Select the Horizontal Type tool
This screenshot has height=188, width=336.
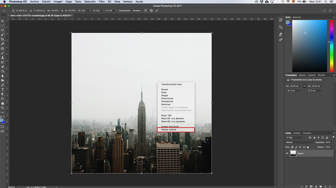3,90
